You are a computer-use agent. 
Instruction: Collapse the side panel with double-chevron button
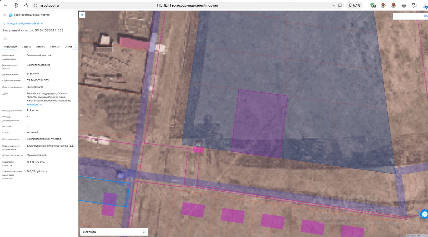pos(82,15)
